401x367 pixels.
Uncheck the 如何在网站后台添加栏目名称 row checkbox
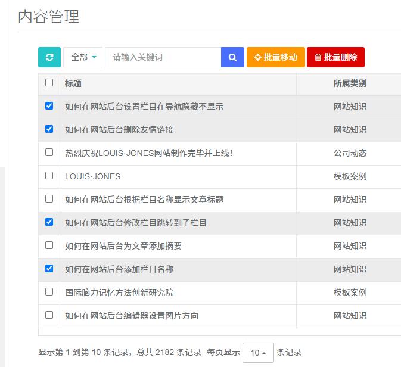click(x=49, y=269)
